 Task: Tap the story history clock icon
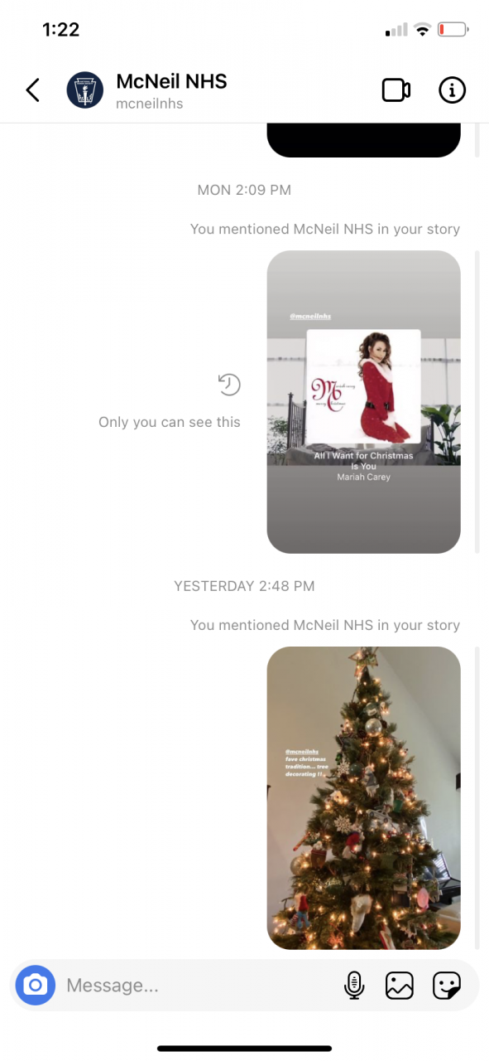pyautogui.click(x=229, y=385)
